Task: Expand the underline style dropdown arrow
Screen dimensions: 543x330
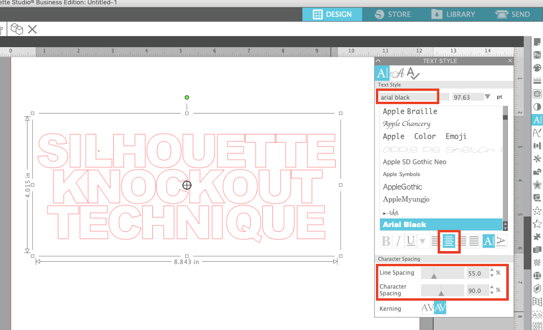Action: pyautogui.click(x=422, y=241)
